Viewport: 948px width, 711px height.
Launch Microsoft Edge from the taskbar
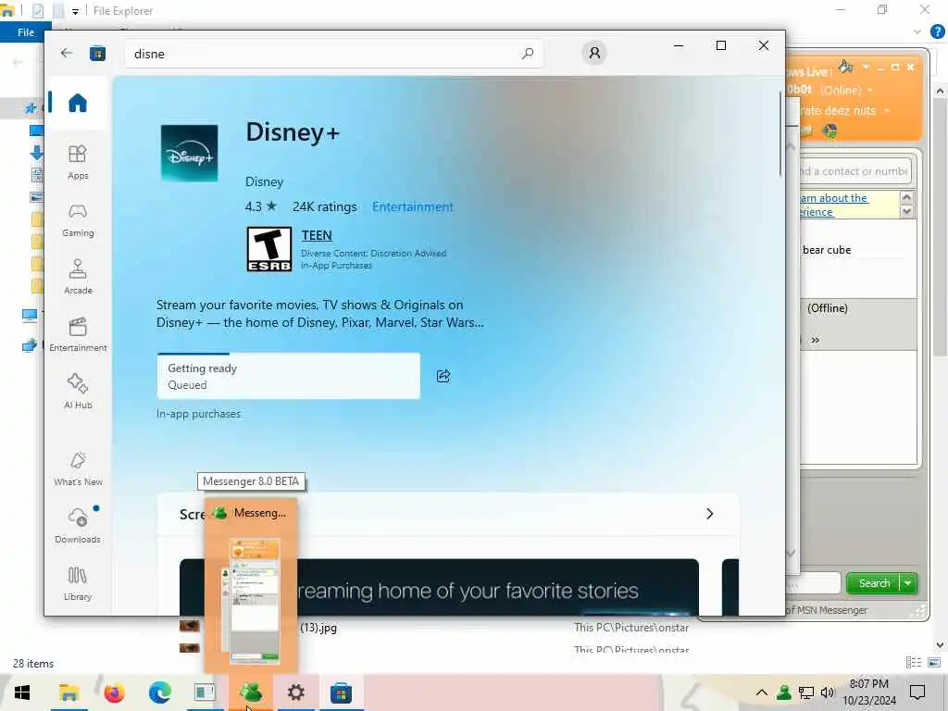159,692
